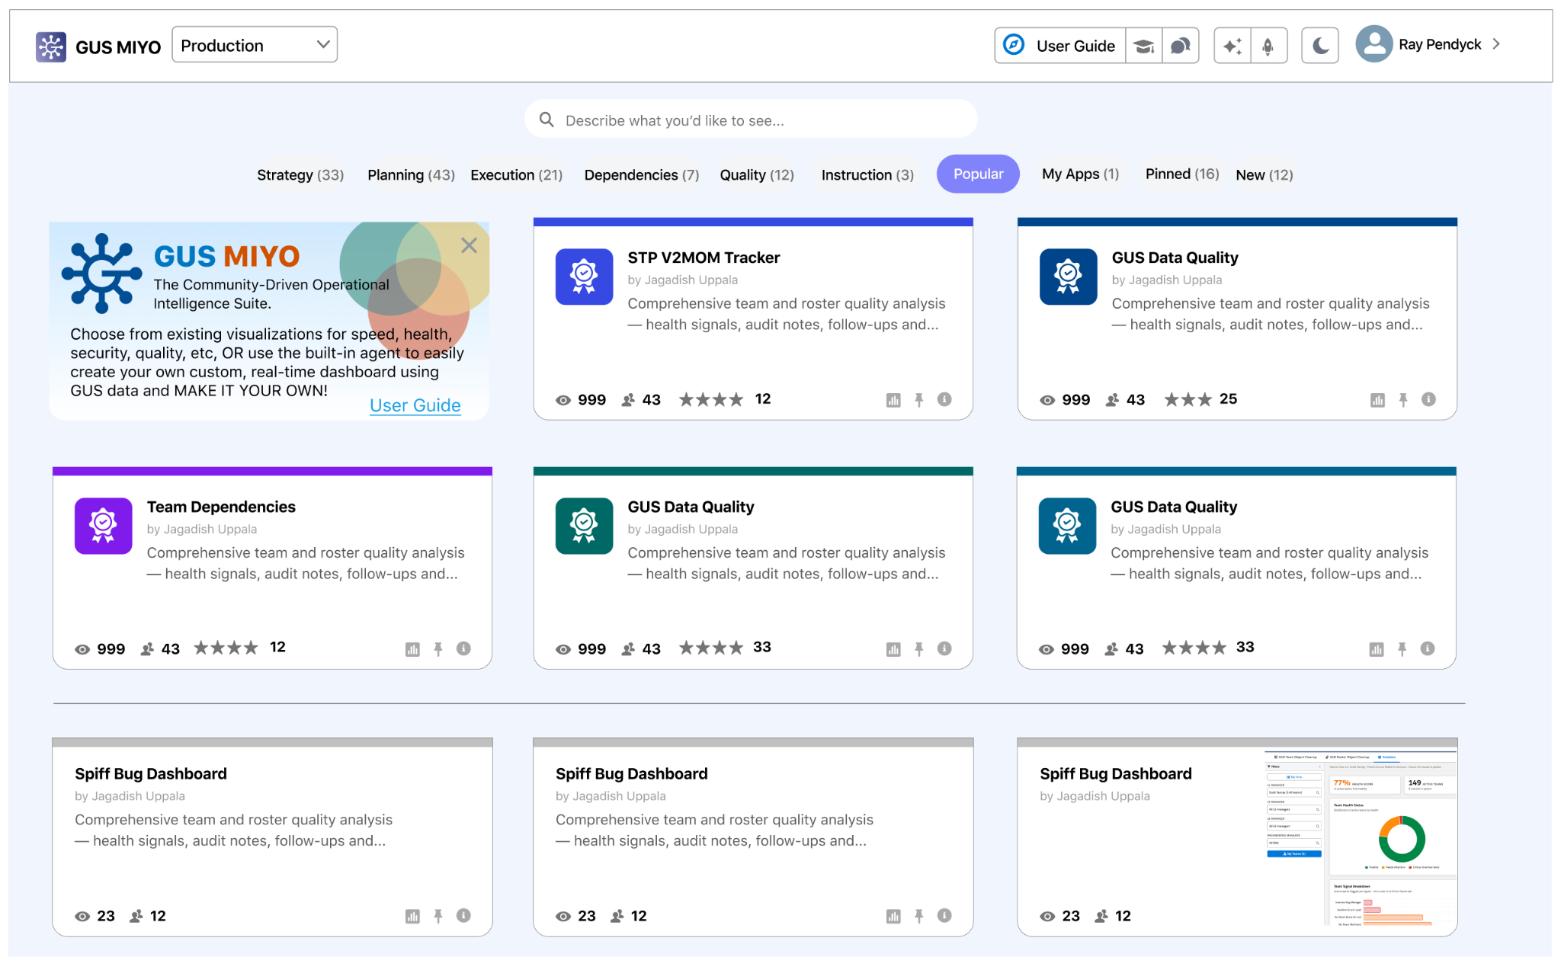Pin the STP V2MOM Tracker app
This screenshot has height=957, width=1561.
point(919,400)
